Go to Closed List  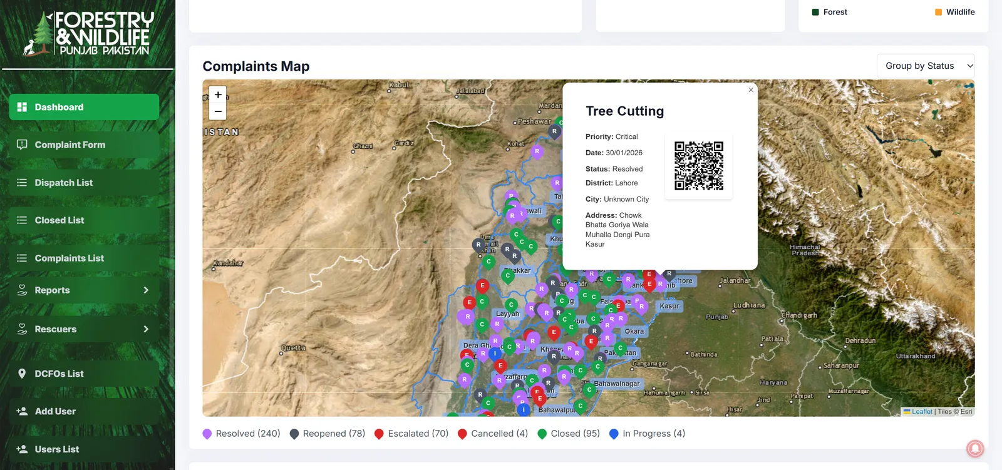click(84, 220)
